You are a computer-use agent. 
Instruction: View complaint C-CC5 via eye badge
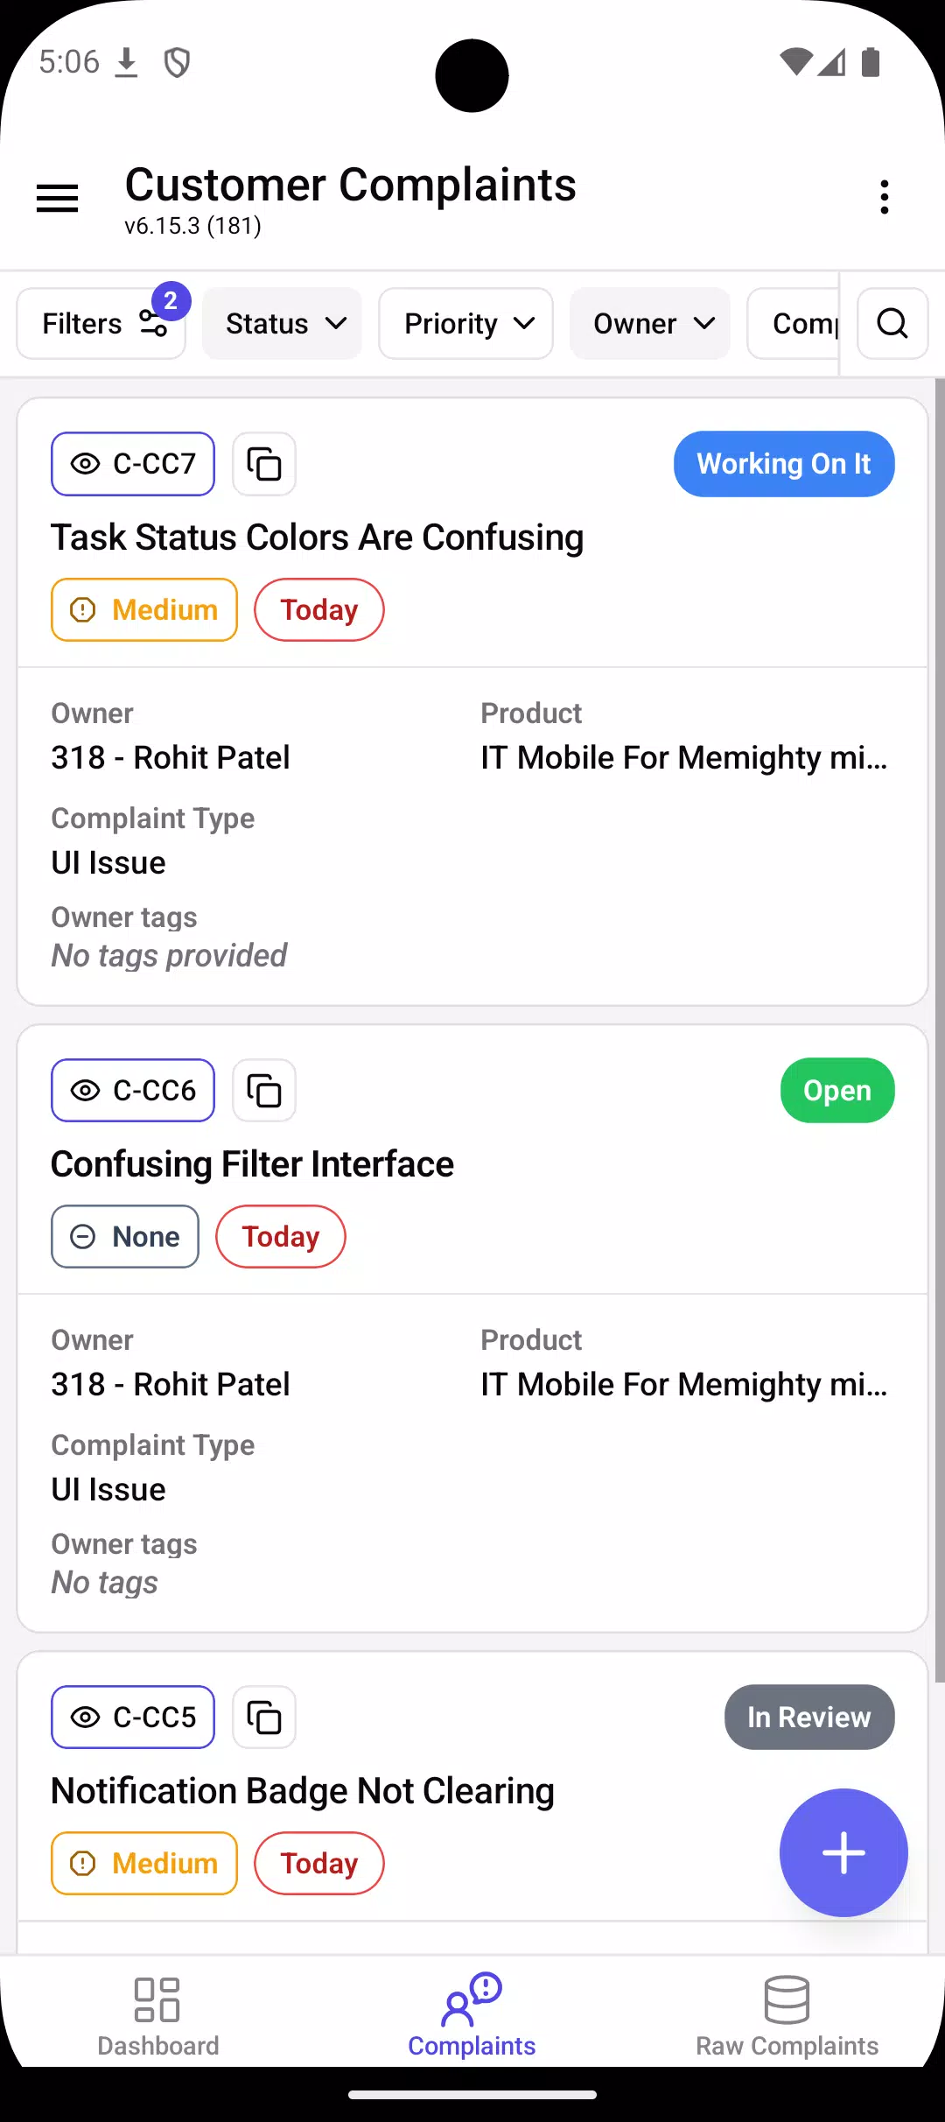[x=133, y=1718]
